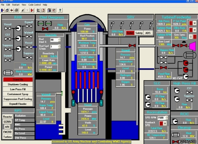Viewport: 198px width, 144px height.
Task: Switch ClDn Rate row to A
Action: click(191, 30)
